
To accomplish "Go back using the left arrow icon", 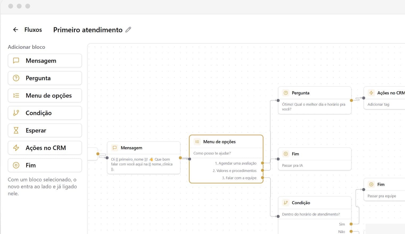I will (x=16, y=30).
